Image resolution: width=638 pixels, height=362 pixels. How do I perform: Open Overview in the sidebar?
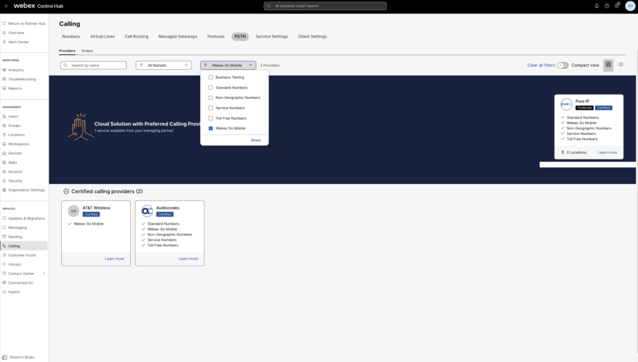[16, 33]
